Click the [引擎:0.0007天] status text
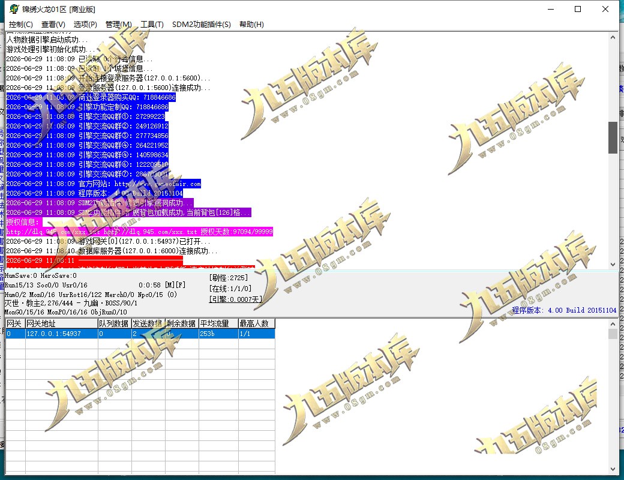This screenshot has height=480, width=624. (x=235, y=299)
